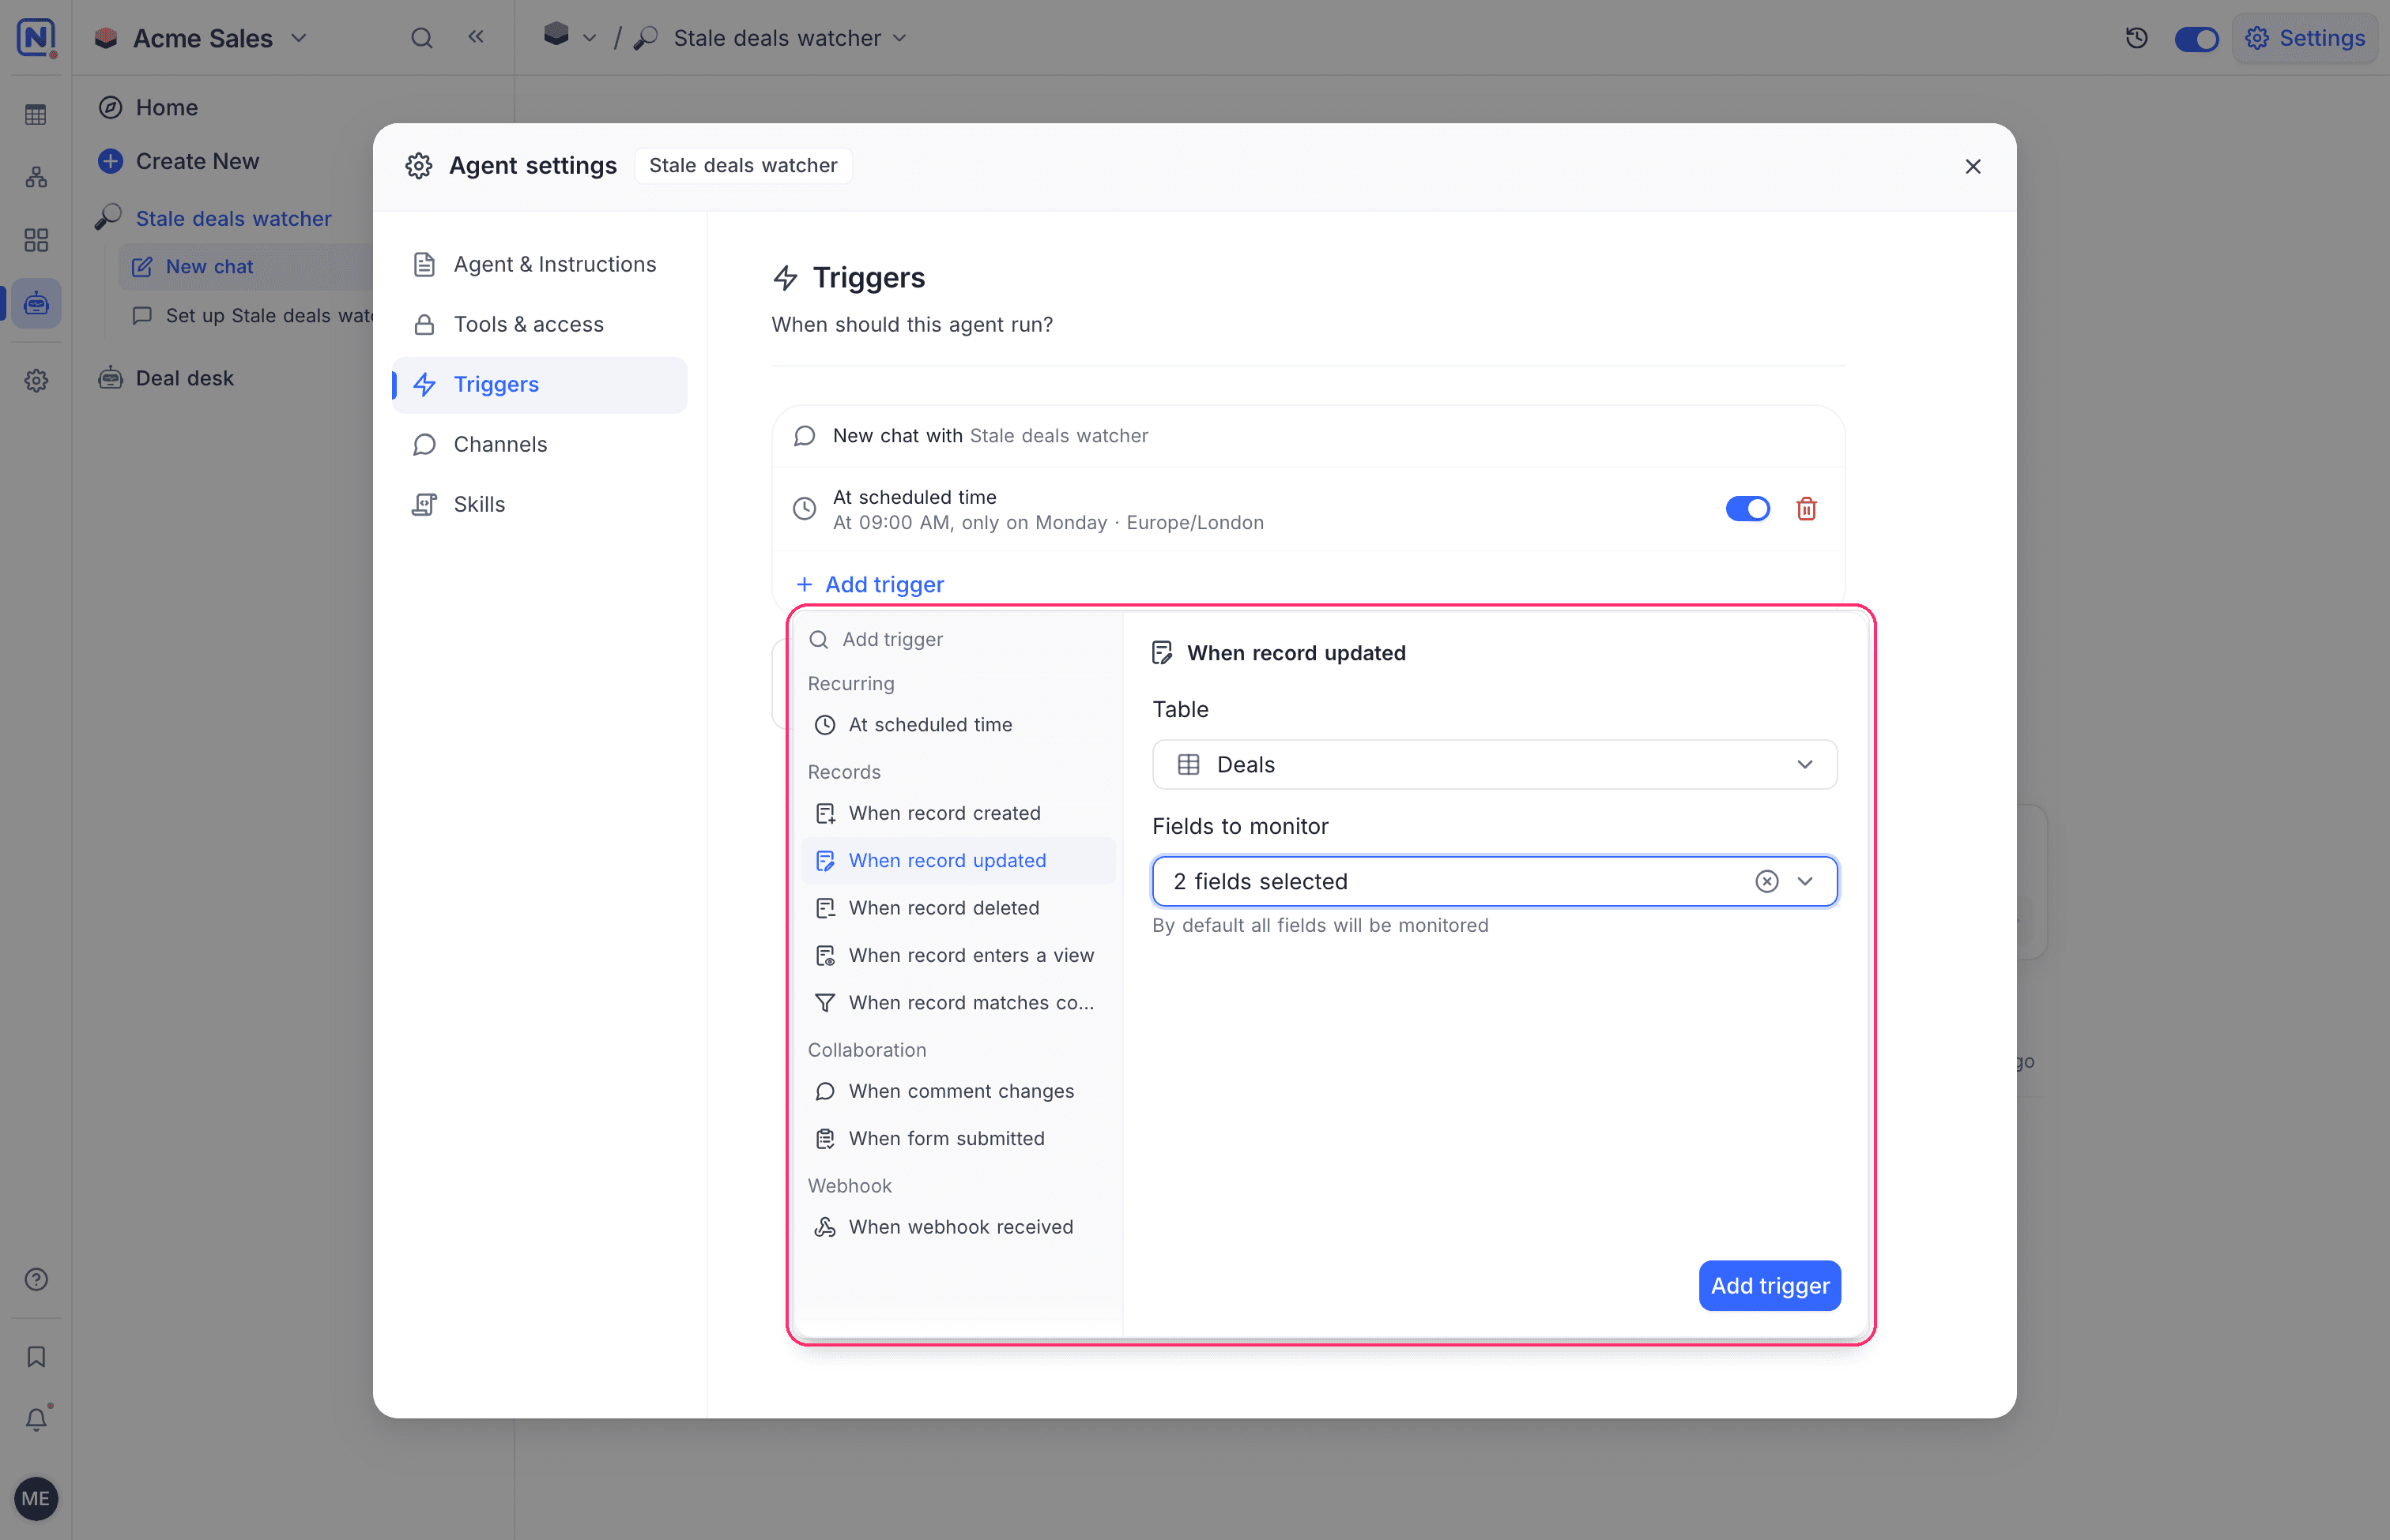Select At scheduled time trigger option
Screen dimensions: 2390x1540
(x=959, y=725)
